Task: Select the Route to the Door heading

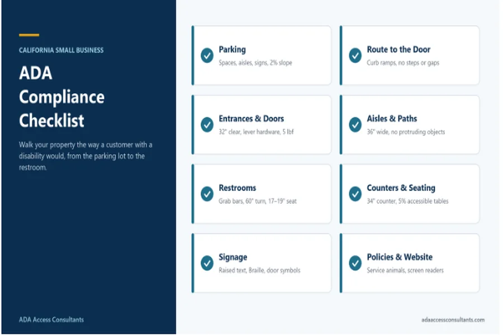Action: coord(398,49)
